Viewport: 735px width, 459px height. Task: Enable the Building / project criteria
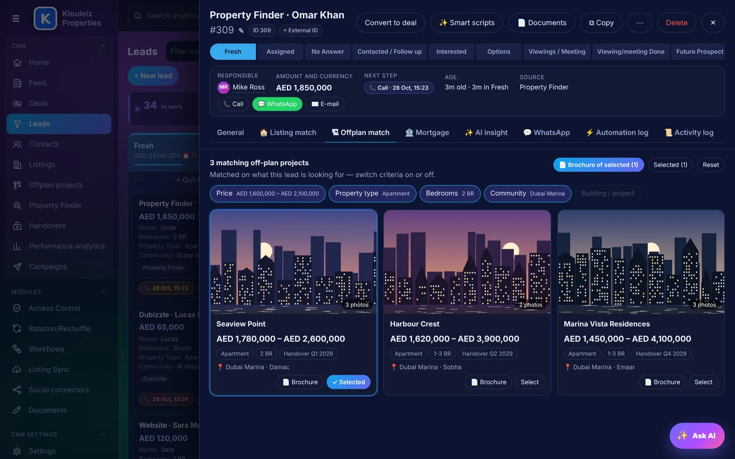click(x=608, y=194)
